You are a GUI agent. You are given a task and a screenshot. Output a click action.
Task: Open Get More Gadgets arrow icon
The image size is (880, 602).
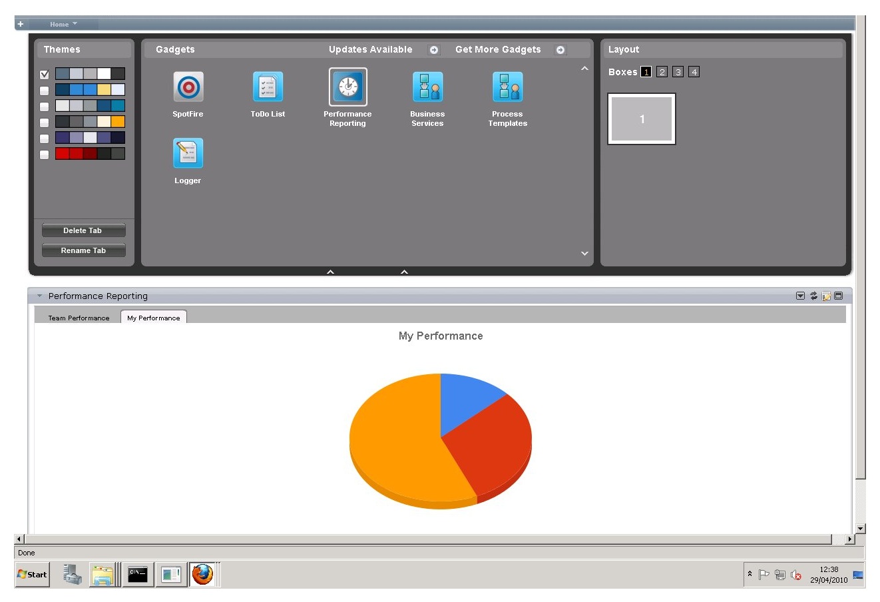[560, 50]
